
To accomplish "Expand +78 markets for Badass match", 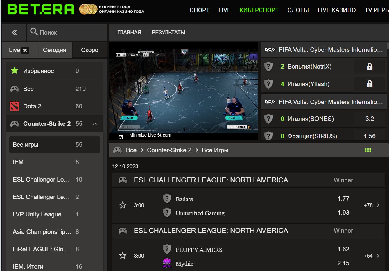I will 372,205.
